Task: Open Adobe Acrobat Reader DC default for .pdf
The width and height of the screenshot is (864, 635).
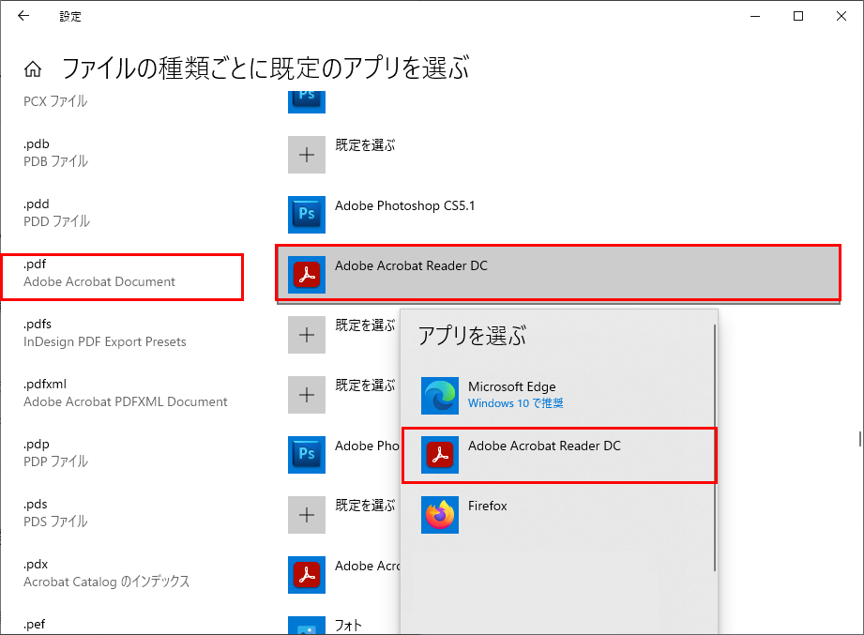Action: 557,274
